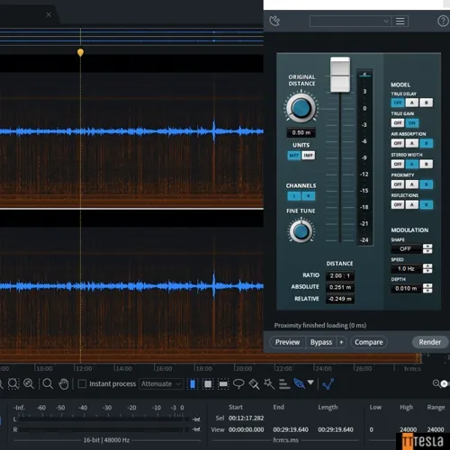The height and width of the screenshot is (450, 450).
Task: Turn True Gain OFF
Action: point(398,122)
